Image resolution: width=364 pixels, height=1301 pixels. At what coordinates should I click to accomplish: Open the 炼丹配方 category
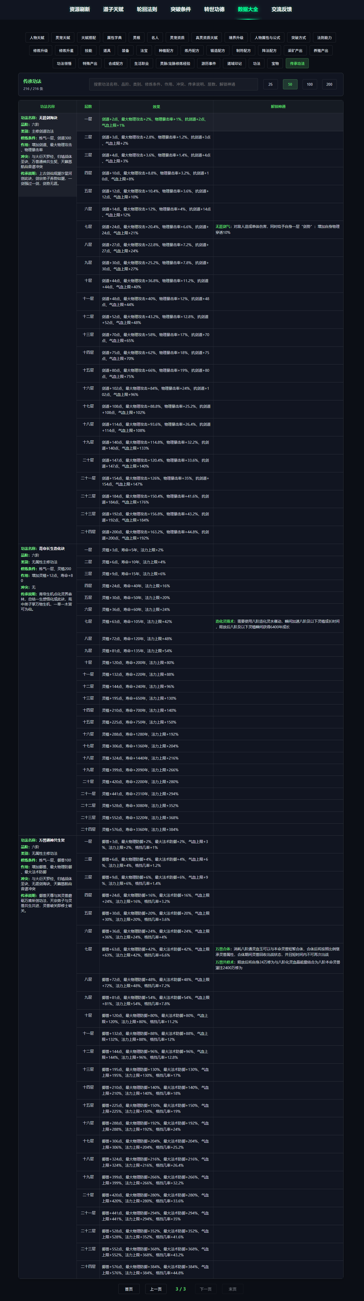point(192,51)
